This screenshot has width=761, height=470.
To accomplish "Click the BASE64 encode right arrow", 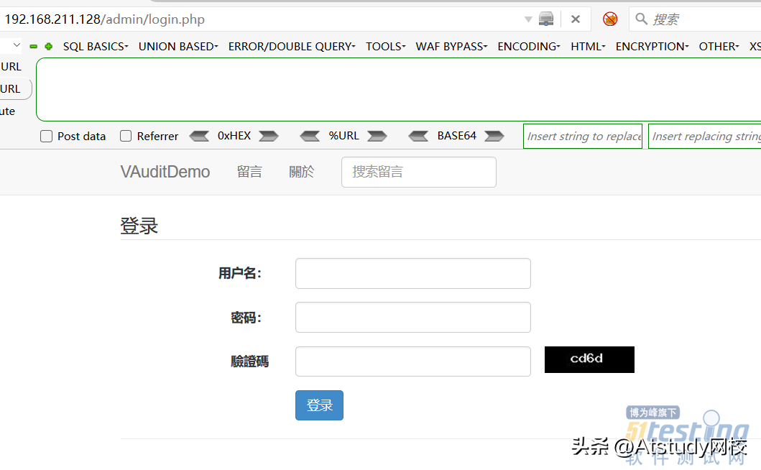I will coord(494,136).
